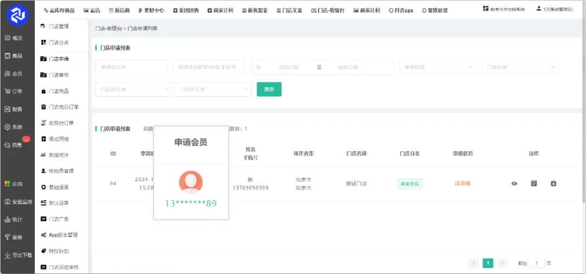Open 应用 apps in the dark sidebar

pyautogui.click(x=14, y=184)
